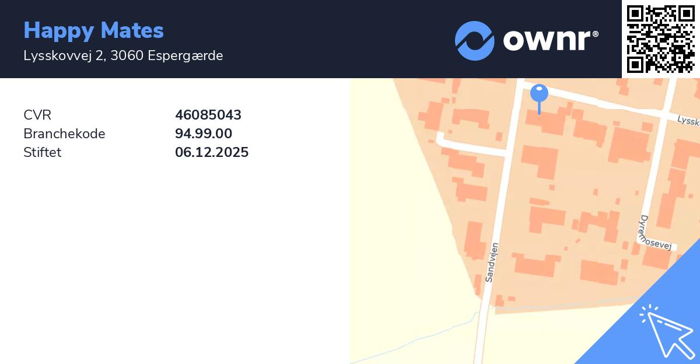Click the cursor arrow icon in corner

(667, 330)
